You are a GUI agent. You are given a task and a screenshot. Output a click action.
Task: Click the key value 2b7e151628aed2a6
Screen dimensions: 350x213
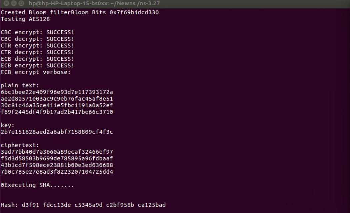pyautogui.click(x=57, y=132)
